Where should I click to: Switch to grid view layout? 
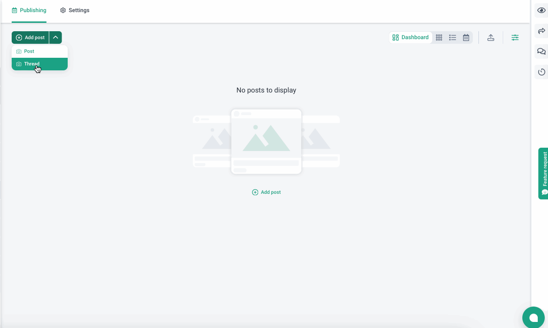(x=439, y=38)
